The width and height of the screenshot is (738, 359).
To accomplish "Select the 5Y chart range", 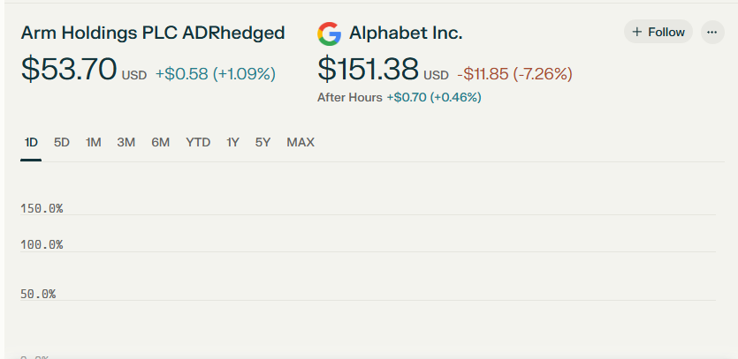I will pyautogui.click(x=262, y=142).
